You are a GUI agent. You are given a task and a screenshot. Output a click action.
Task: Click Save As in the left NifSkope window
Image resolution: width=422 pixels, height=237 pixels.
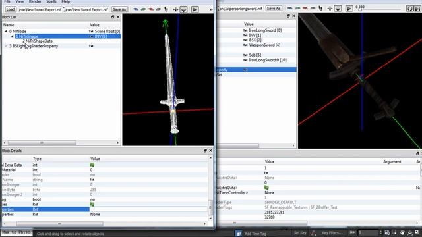coord(119,9)
